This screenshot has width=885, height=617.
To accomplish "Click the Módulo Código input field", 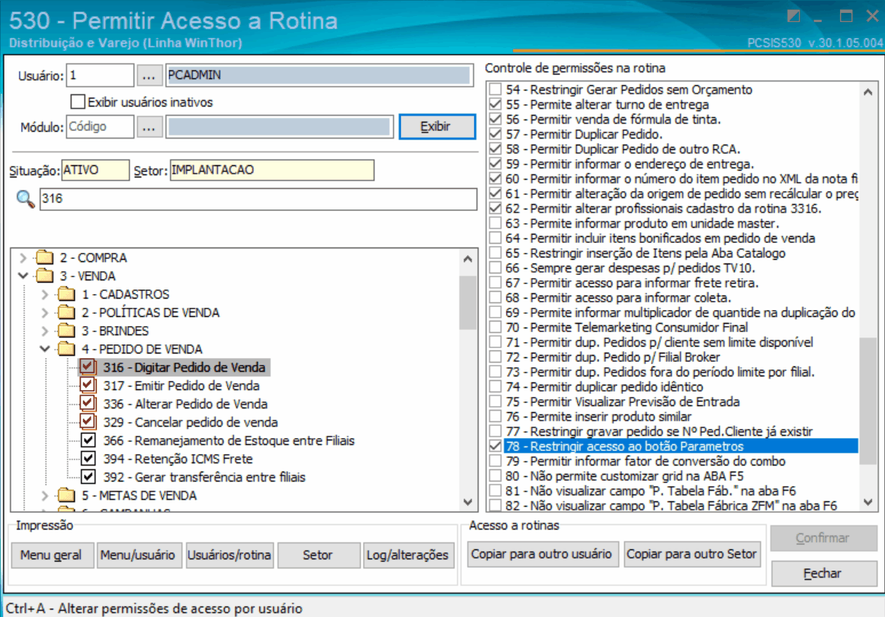I will pos(100,127).
